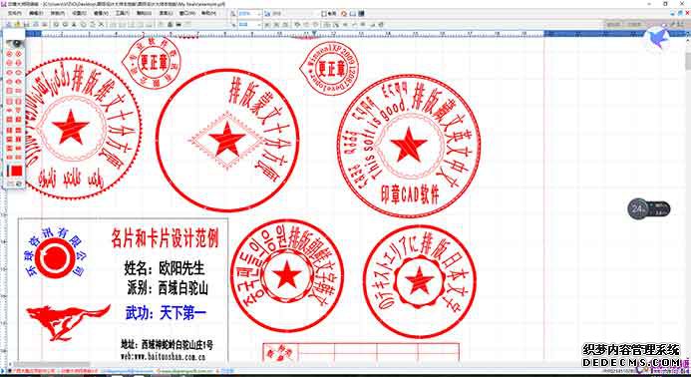Click the dark blue icon in top toolbar
691x377 pixels.
(x=361, y=14)
